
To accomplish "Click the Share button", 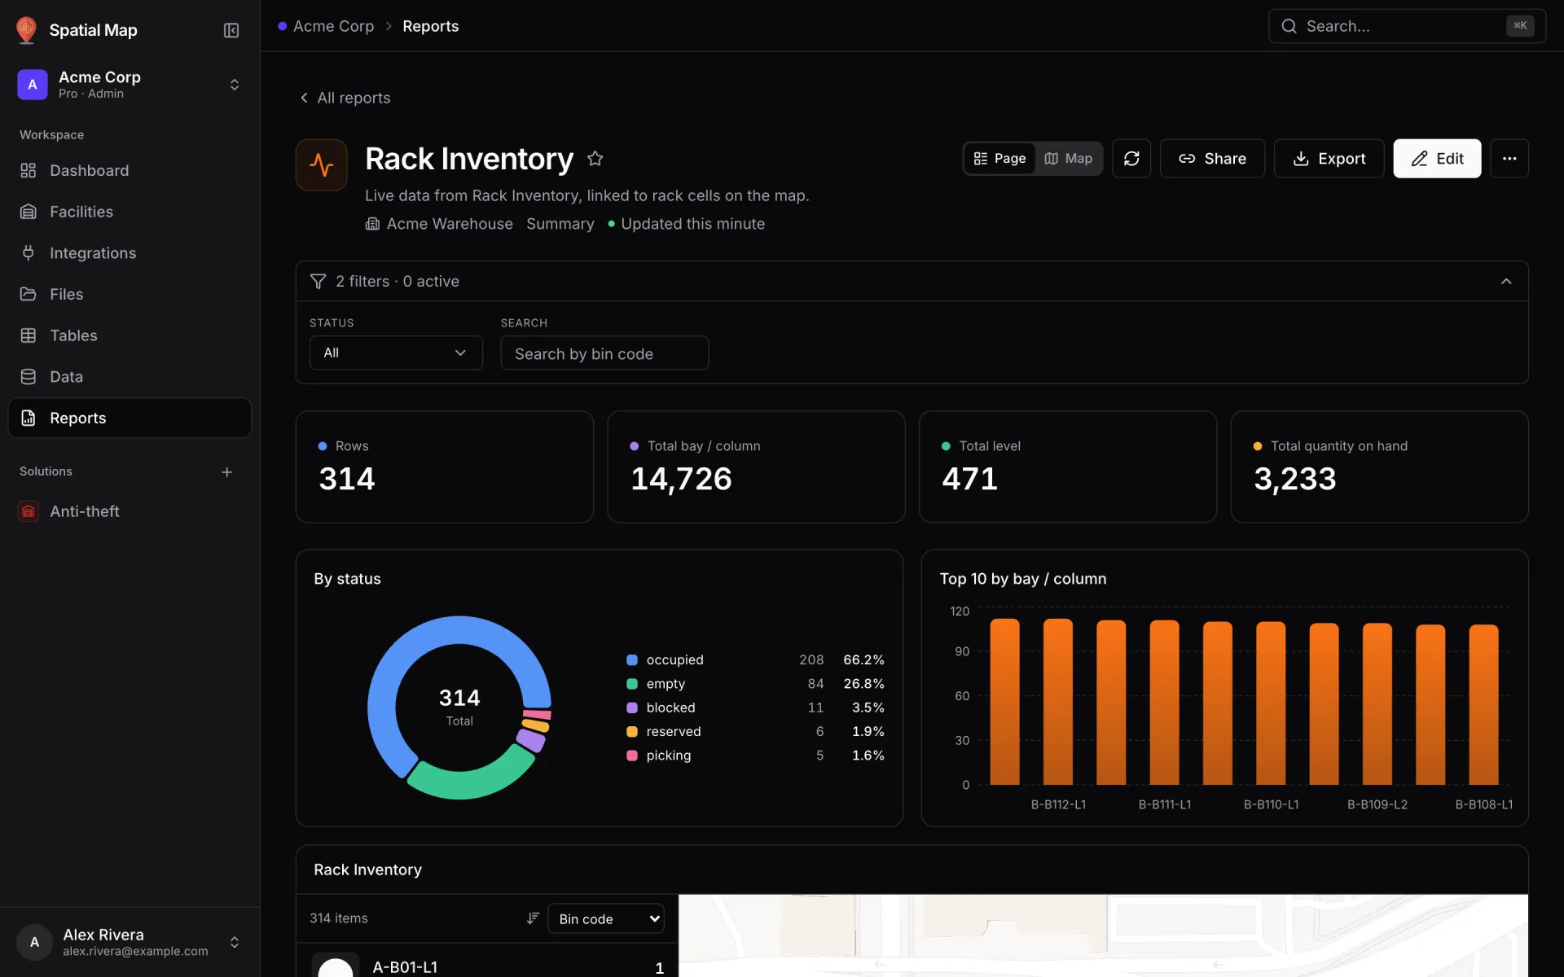I will point(1212,159).
